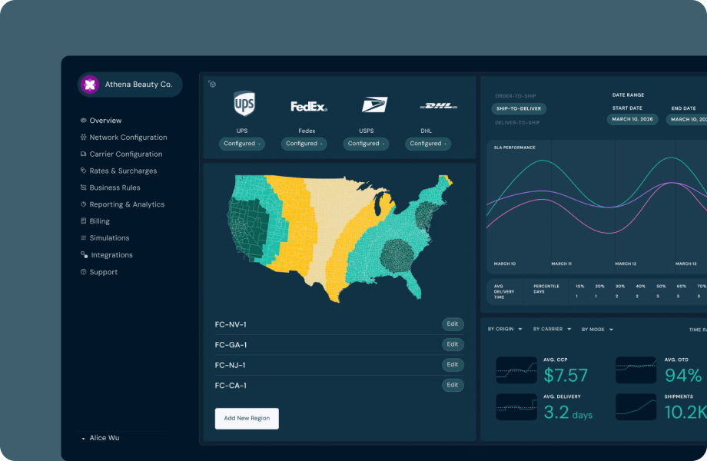The height and width of the screenshot is (461, 707).
Task: Click the UPS shield logo
Action: 244,104
